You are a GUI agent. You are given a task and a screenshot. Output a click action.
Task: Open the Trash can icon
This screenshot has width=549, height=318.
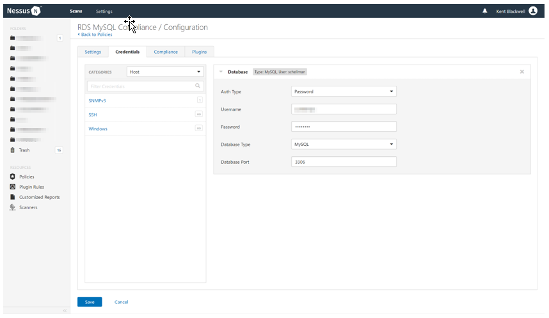13,150
